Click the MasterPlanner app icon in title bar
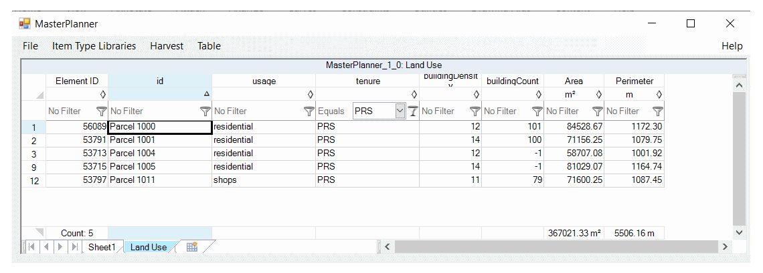 (x=24, y=23)
